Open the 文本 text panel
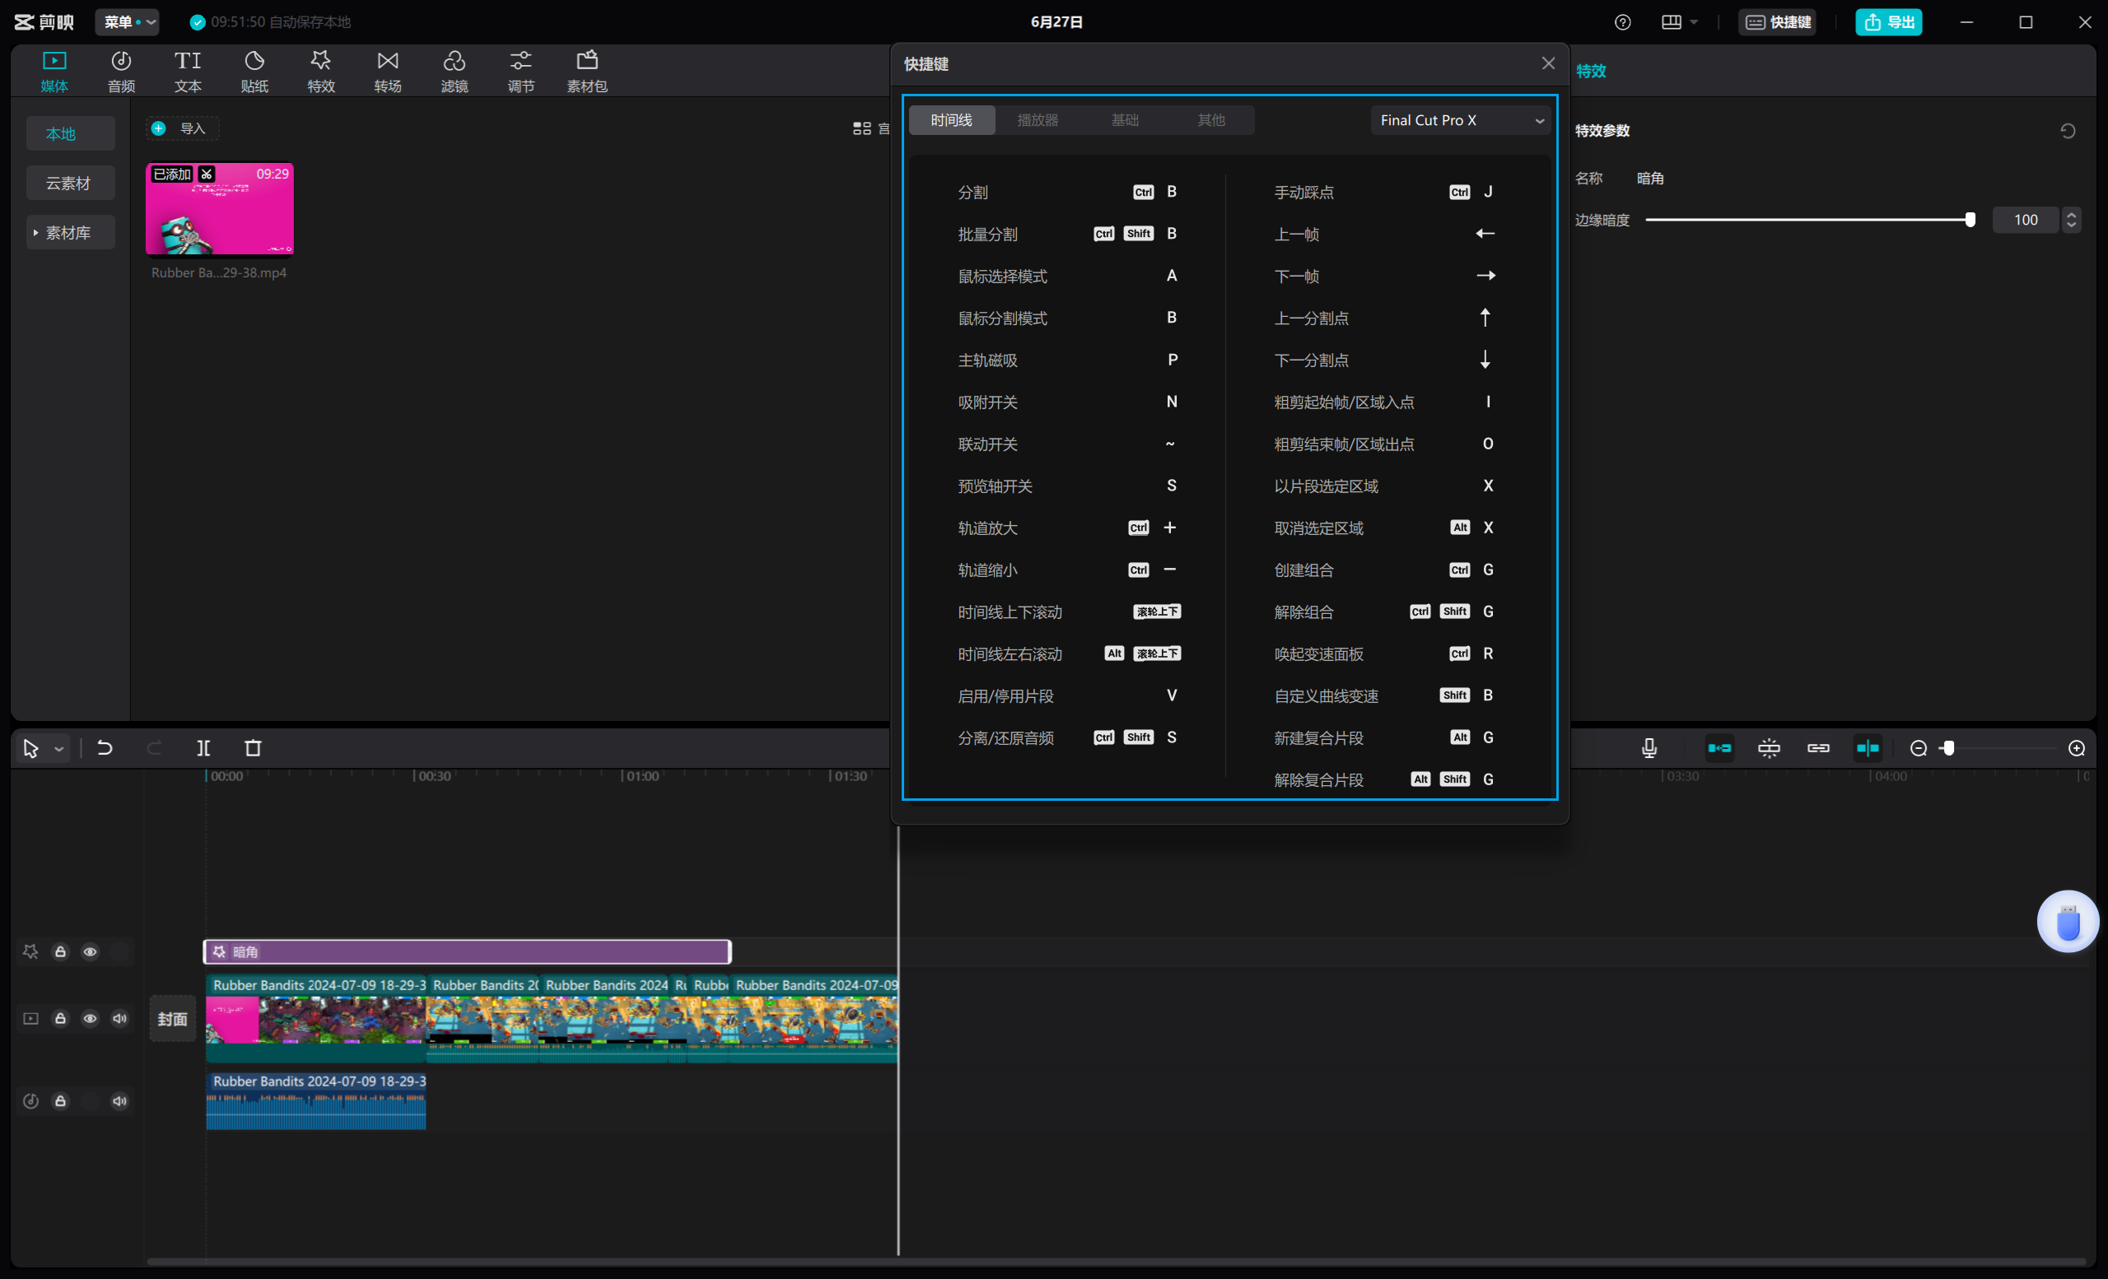The image size is (2108, 1279). tap(189, 72)
